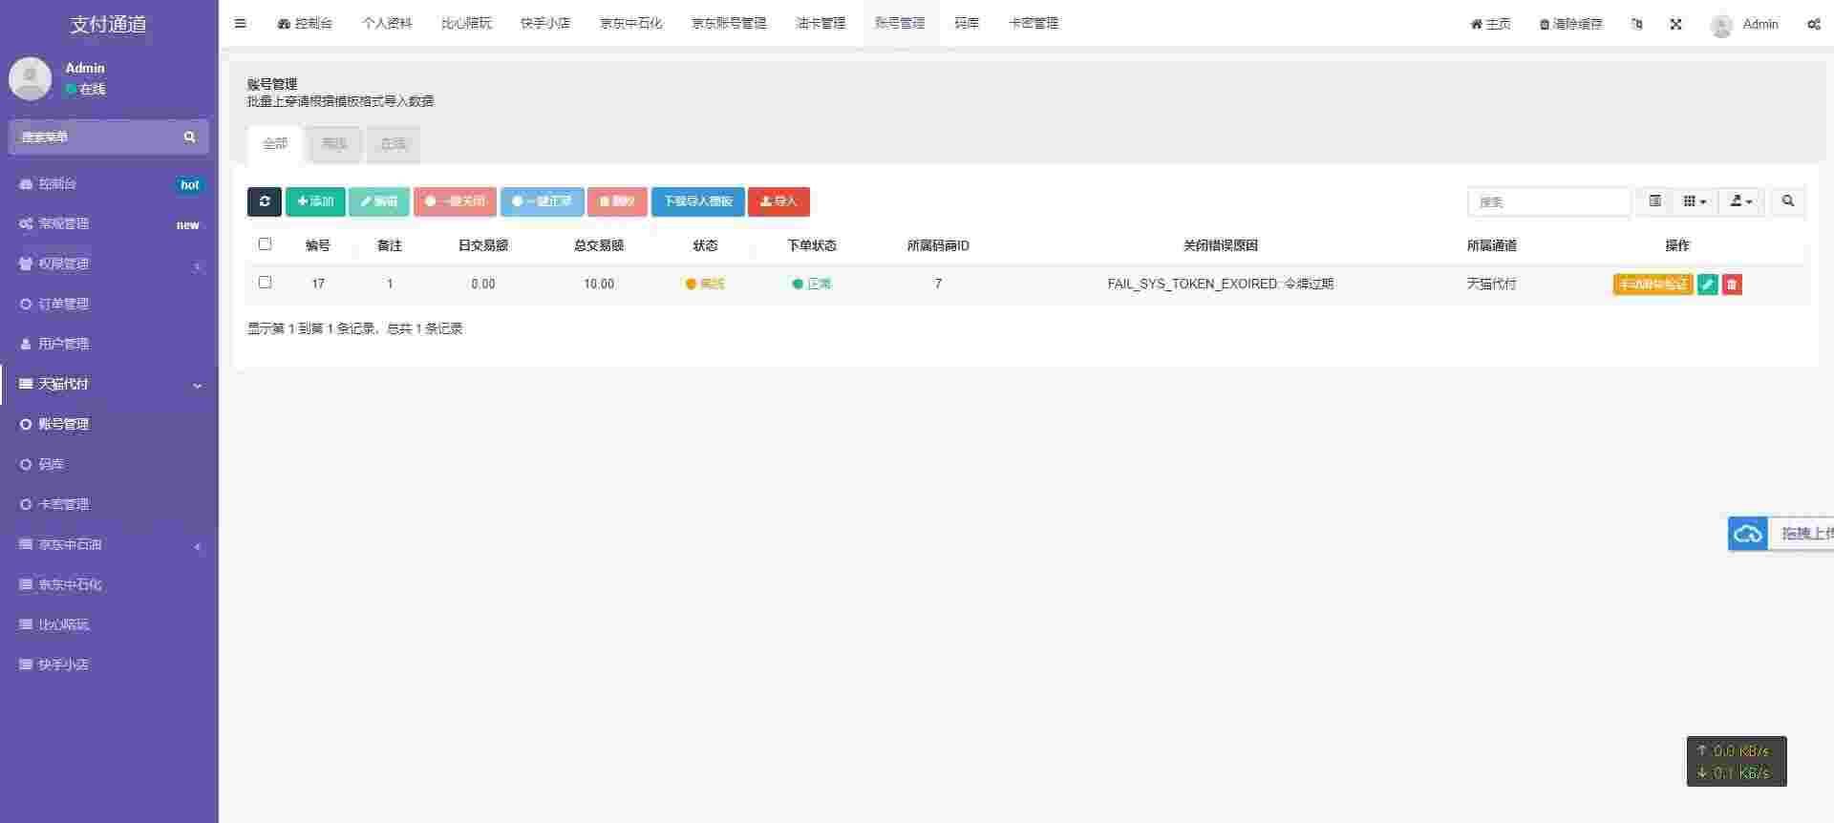
Task: Open the columns grid dropdown
Action: [x=1695, y=201]
